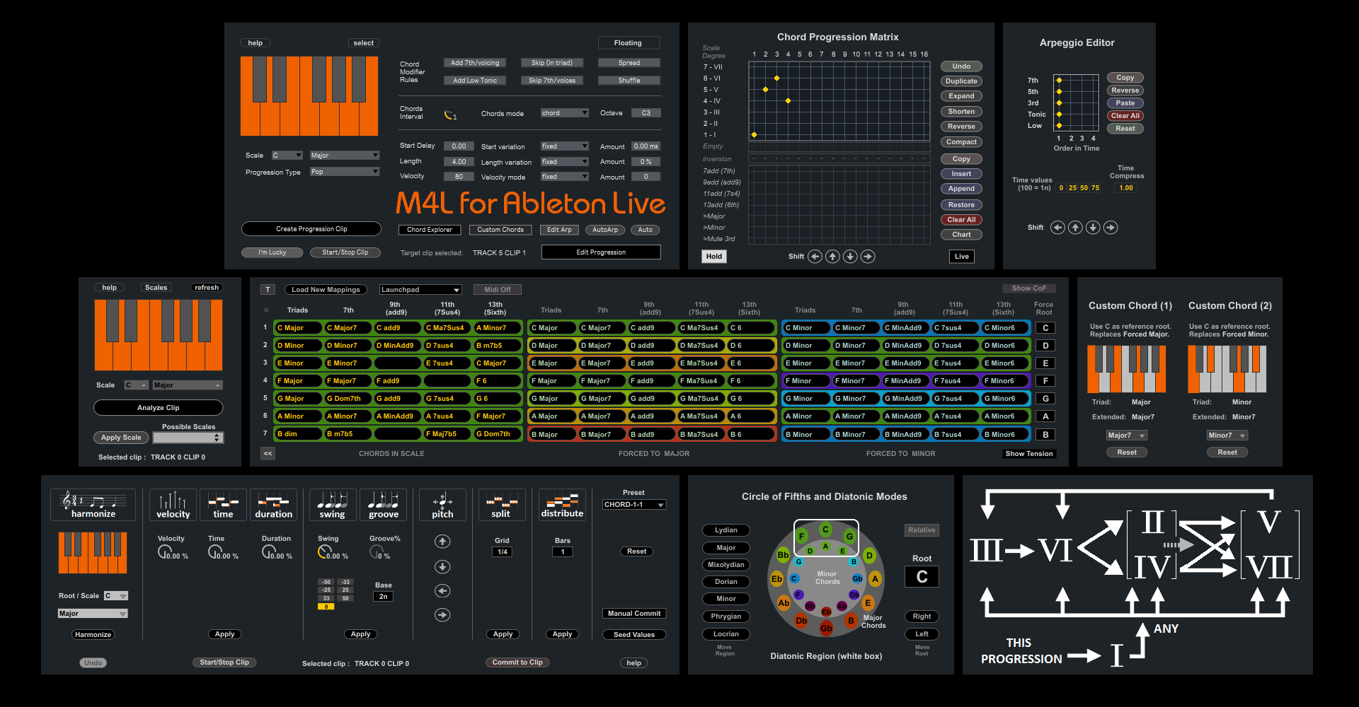The width and height of the screenshot is (1359, 707).
Task: Click shift right arrow in Chord Progression Matrix
Action: (868, 257)
